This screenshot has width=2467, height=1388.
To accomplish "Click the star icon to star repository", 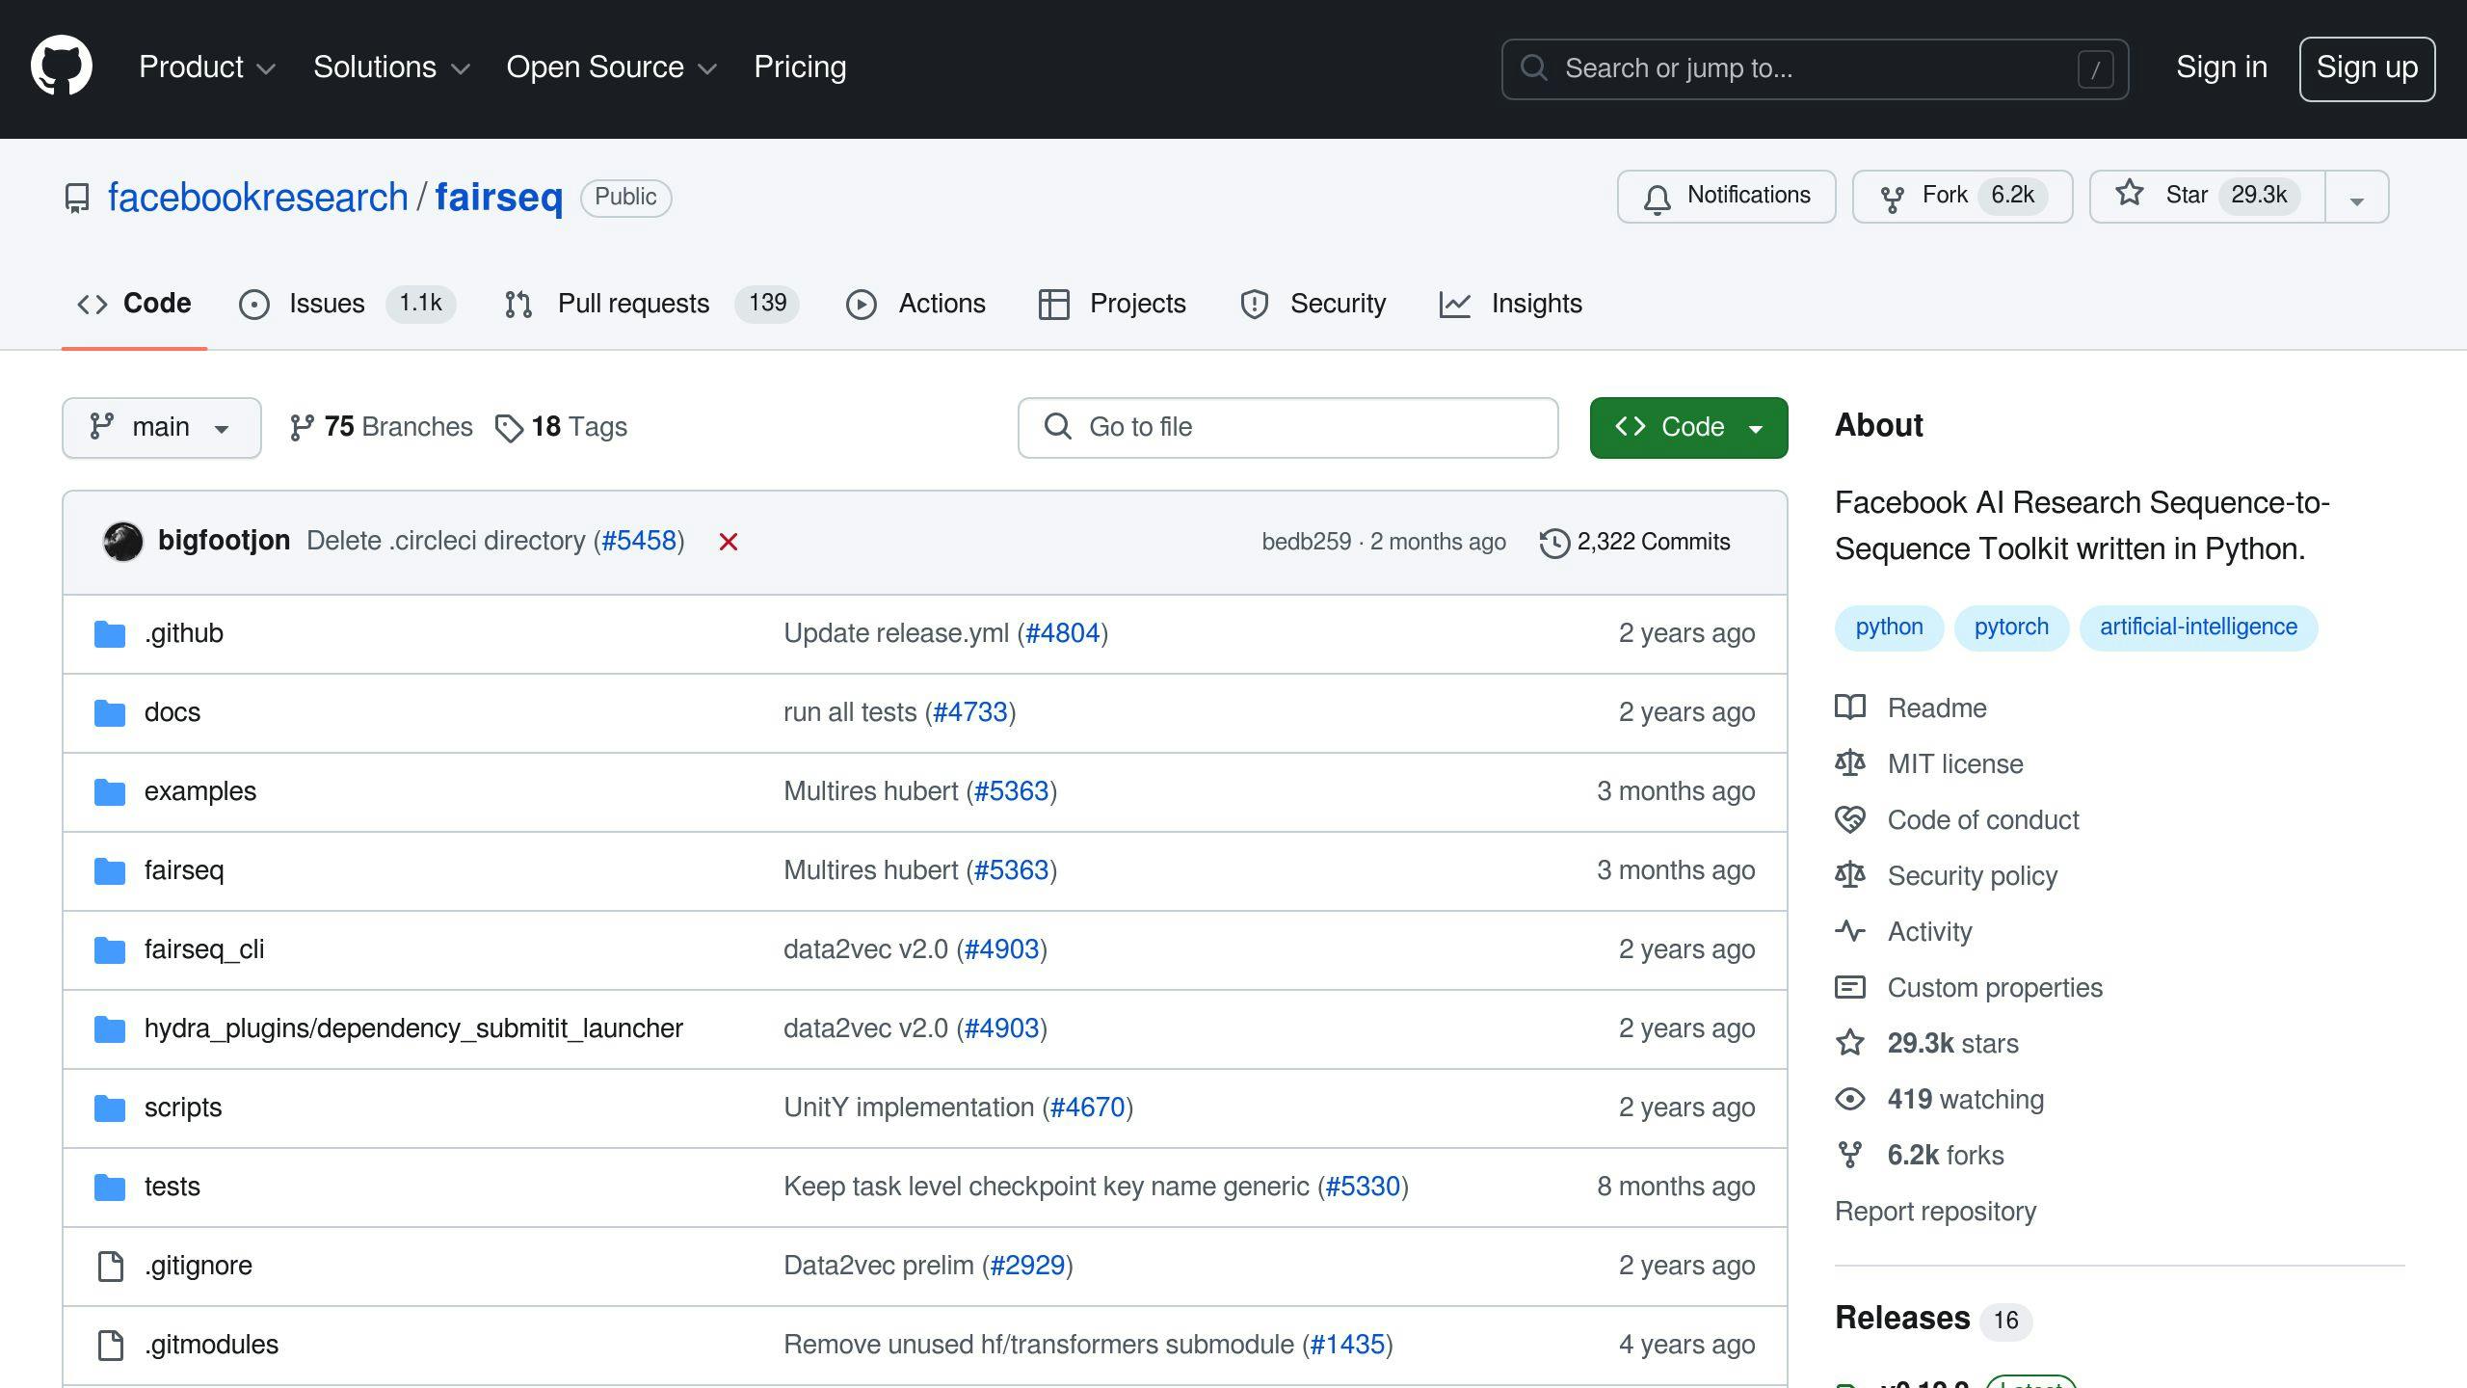I will coord(2129,194).
